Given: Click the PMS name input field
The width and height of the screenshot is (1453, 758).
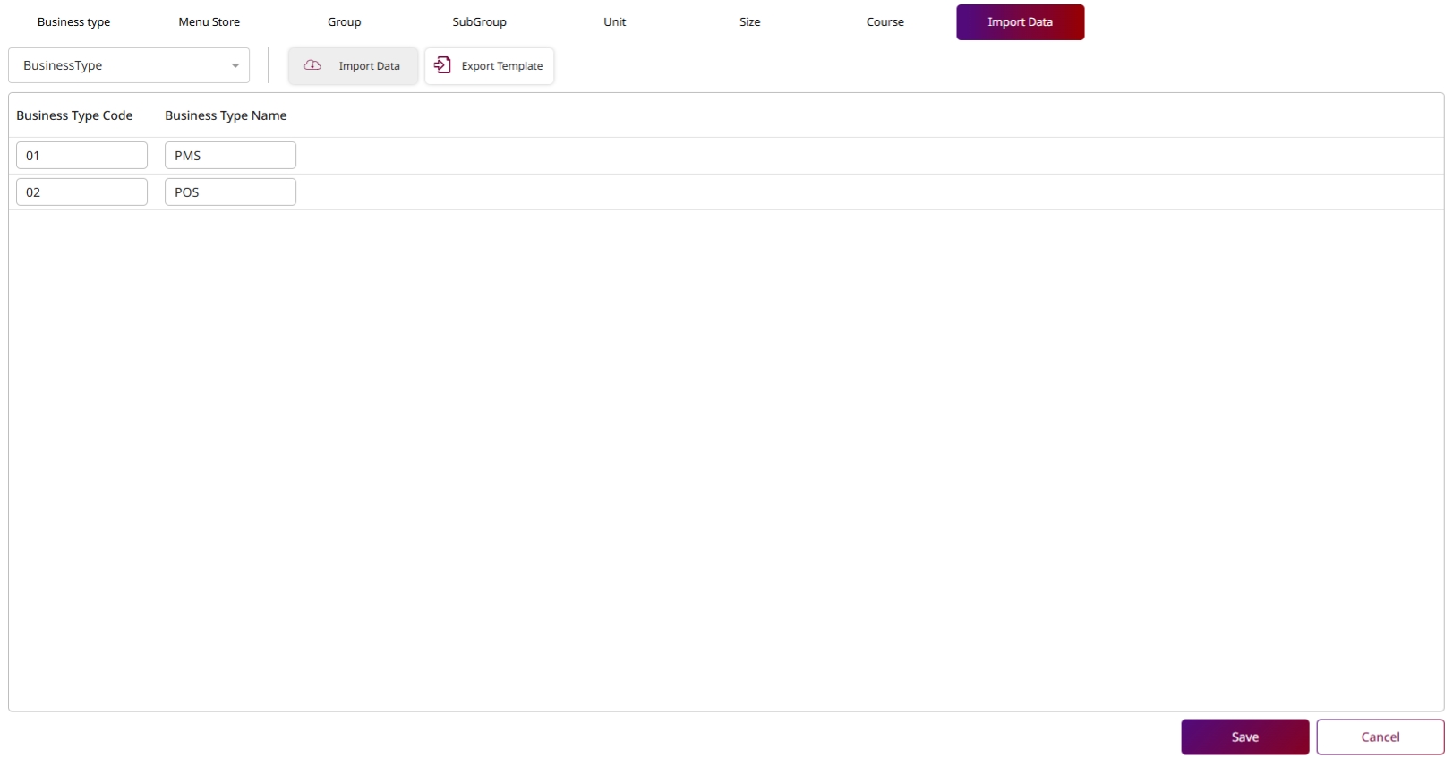Looking at the screenshot, I should pyautogui.click(x=230, y=156).
